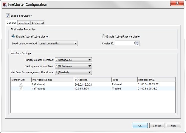Click Multicast MAC 01:00:5e:00:36:01
The image size is (186, 133).
(x=148, y=89)
